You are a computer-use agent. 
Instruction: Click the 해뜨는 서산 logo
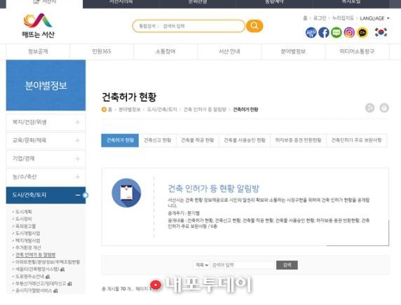(38, 25)
